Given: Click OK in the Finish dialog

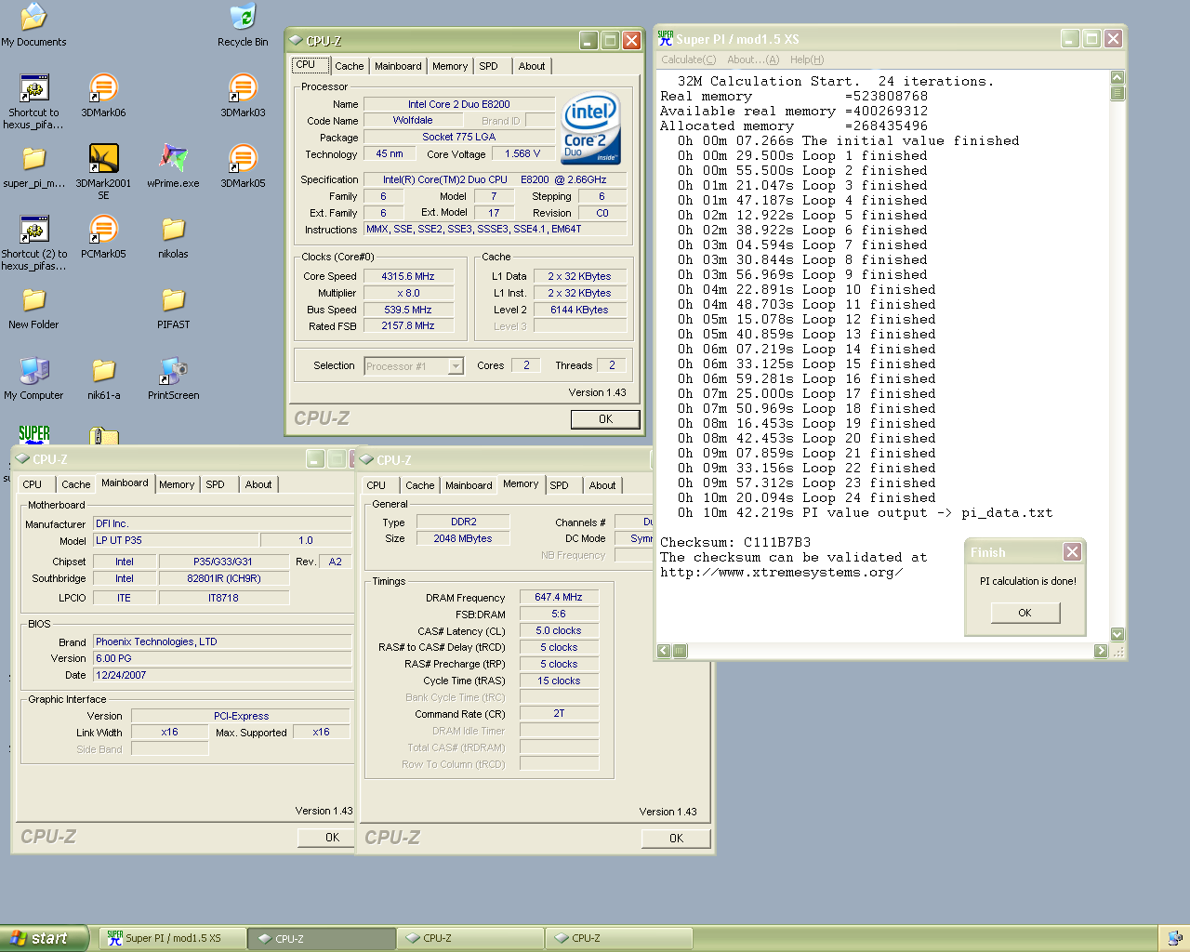Looking at the screenshot, I should [x=1025, y=613].
